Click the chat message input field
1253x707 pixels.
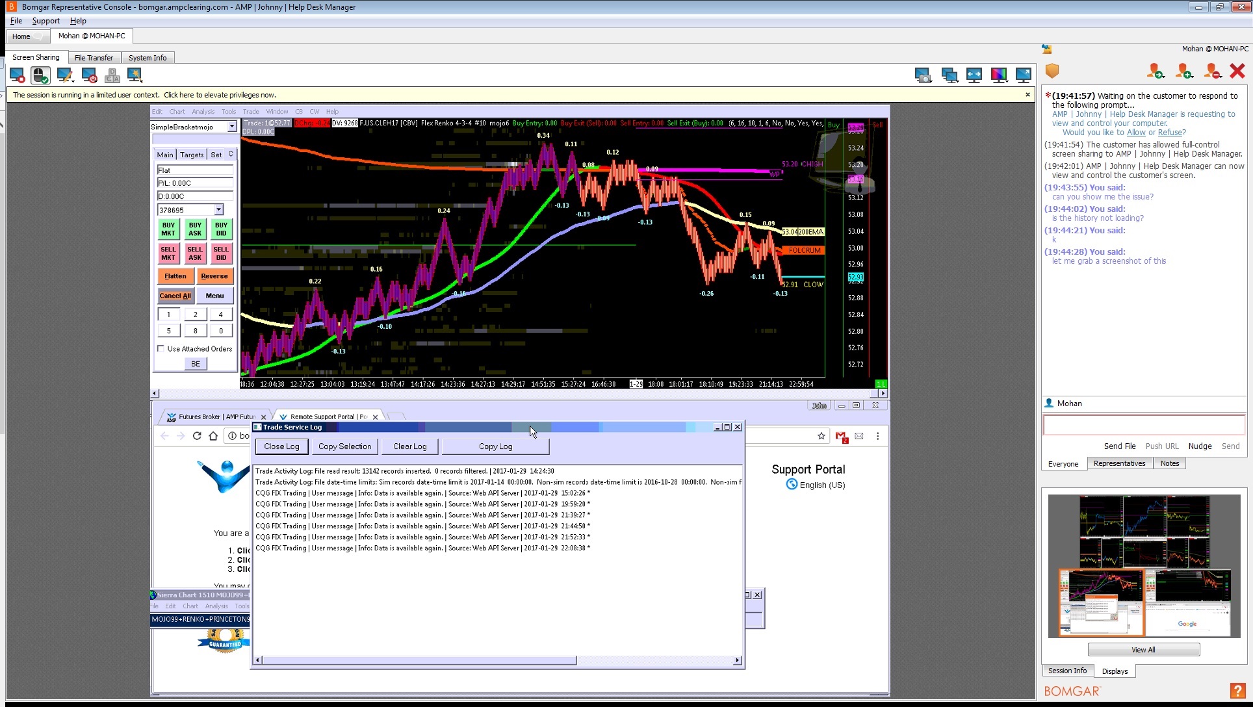point(1143,425)
